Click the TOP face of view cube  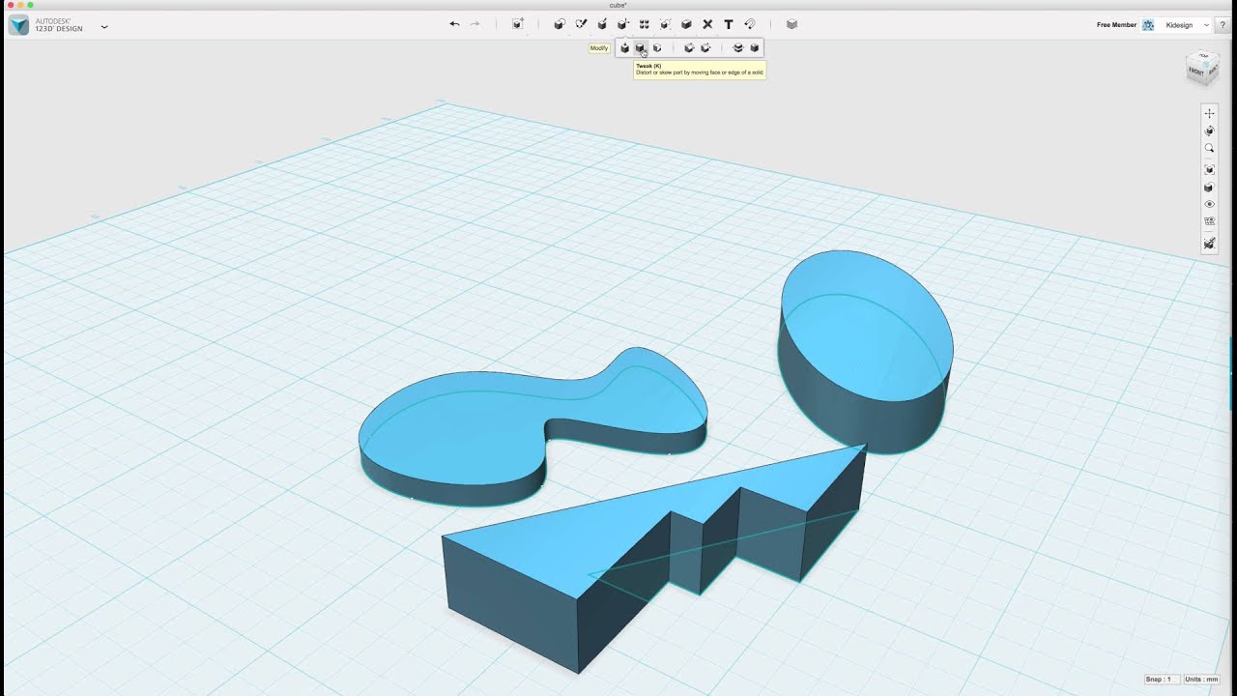point(1202,57)
